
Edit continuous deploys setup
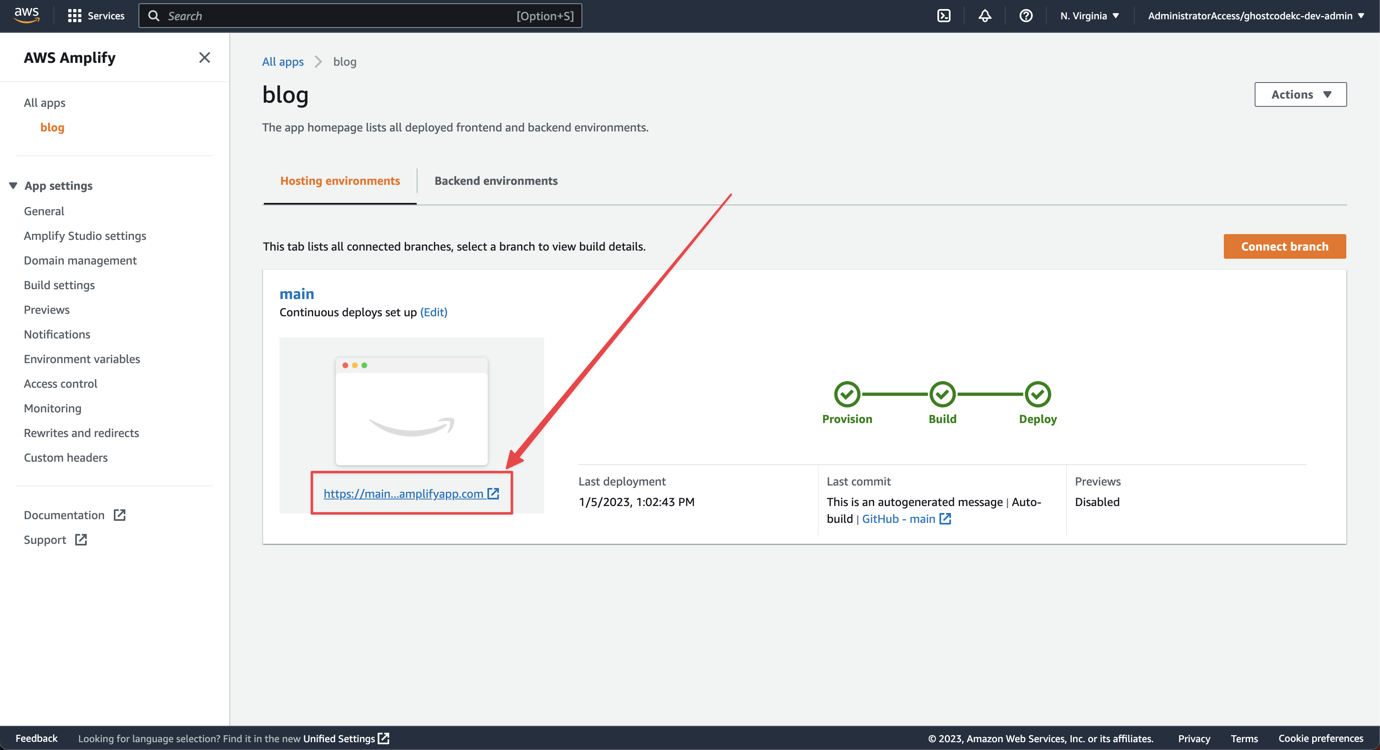pyautogui.click(x=434, y=312)
